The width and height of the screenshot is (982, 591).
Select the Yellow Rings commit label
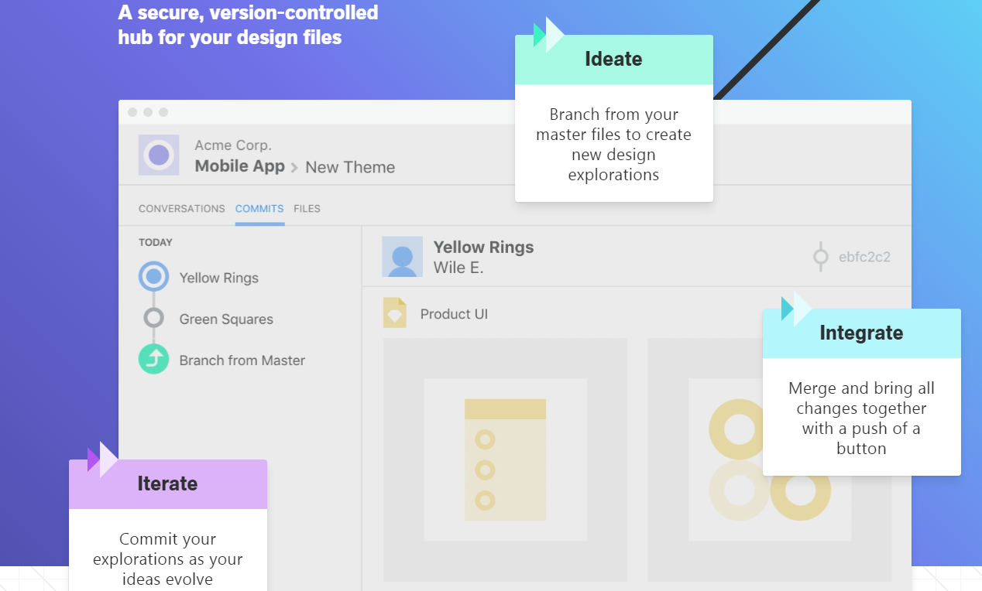[x=219, y=278]
